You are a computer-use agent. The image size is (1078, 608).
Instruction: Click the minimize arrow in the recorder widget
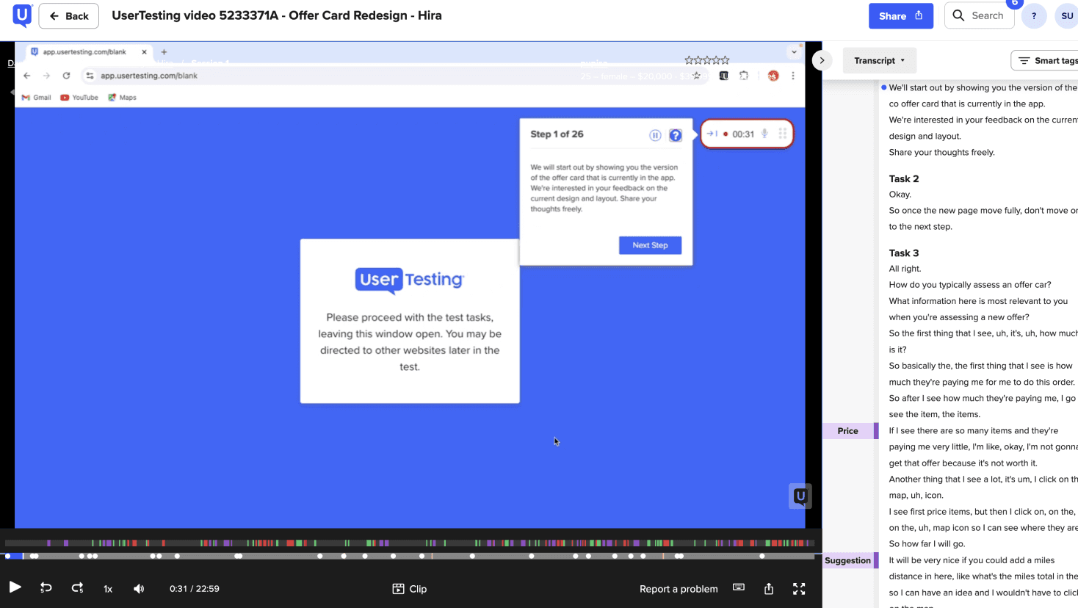tap(712, 134)
